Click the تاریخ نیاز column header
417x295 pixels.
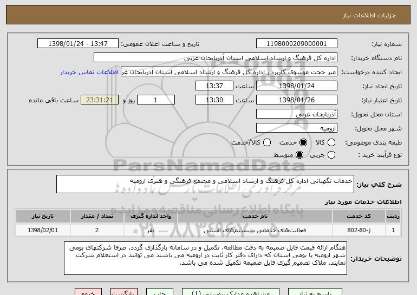pyautogui.click(x=43, y=217)
